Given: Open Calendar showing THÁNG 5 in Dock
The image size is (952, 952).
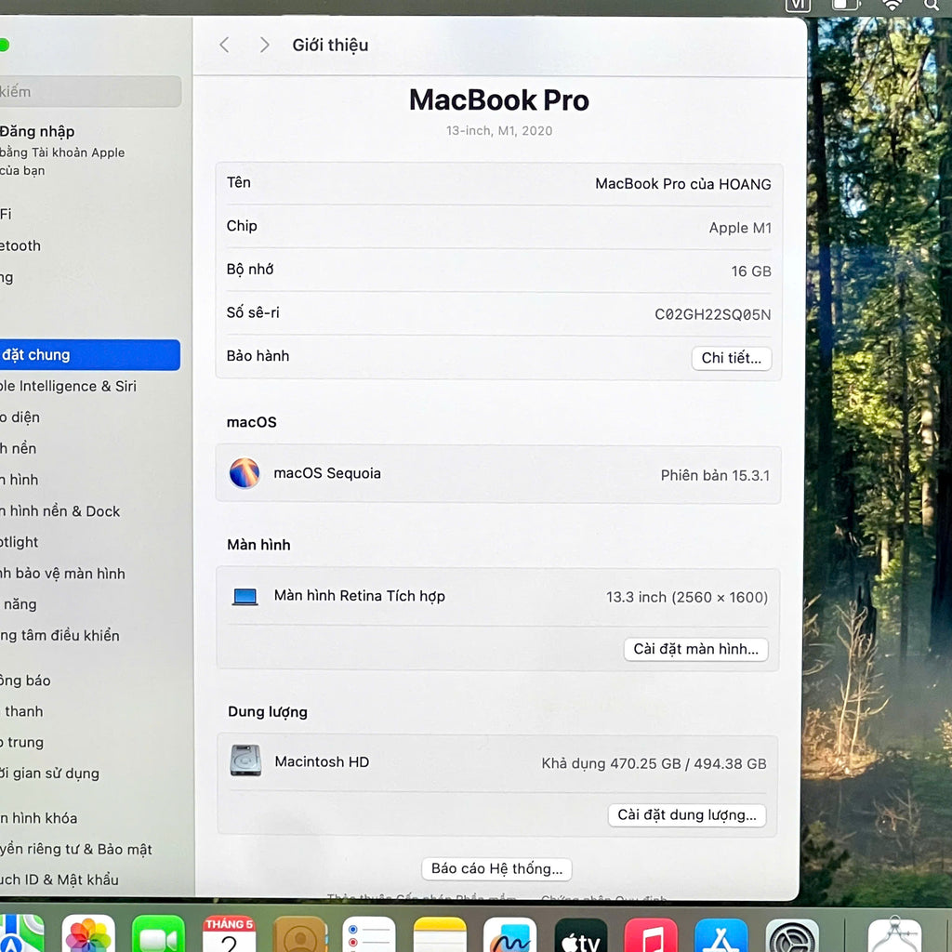Looking at the screenshot, I should [x=229, y=933].
